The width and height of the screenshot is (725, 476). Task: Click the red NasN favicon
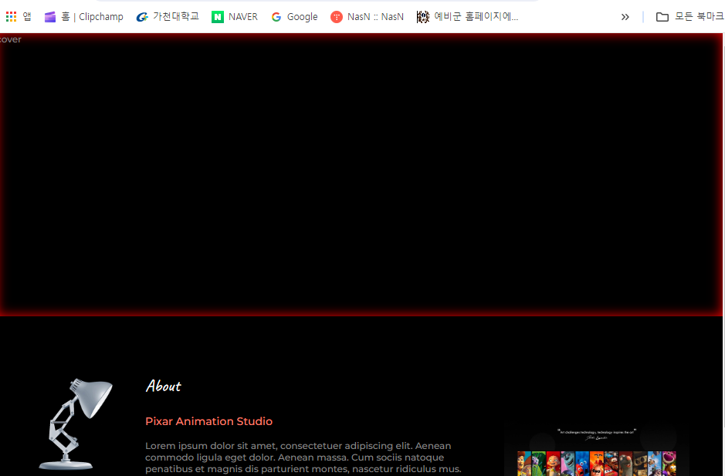(337, 17)
